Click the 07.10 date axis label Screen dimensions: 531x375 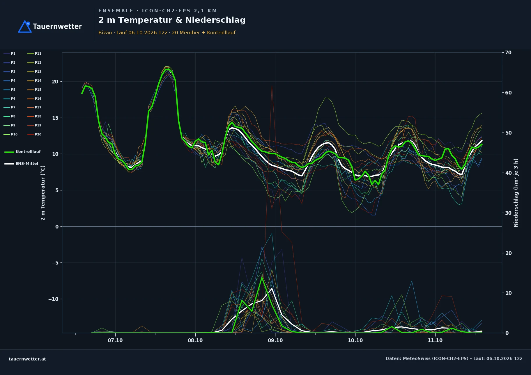point(115,340)
